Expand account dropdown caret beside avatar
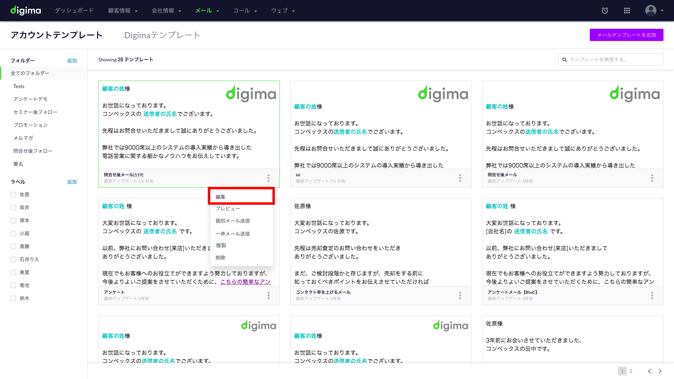The image size is (674, 379). (662, 11)
